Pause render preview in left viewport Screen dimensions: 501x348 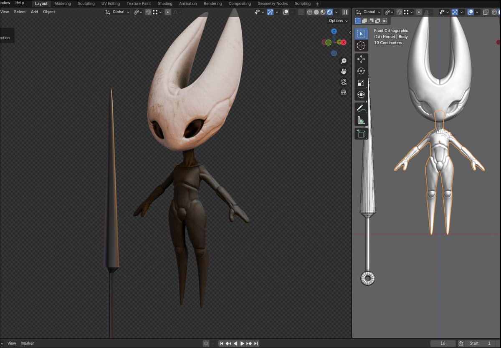point(345,12)
